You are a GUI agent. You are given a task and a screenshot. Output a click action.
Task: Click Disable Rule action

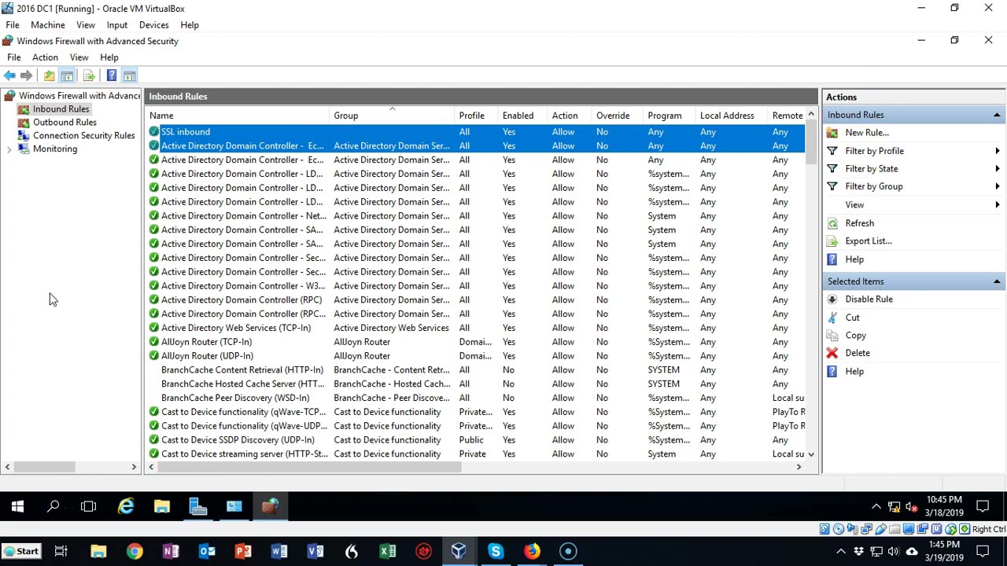(869, 300)
